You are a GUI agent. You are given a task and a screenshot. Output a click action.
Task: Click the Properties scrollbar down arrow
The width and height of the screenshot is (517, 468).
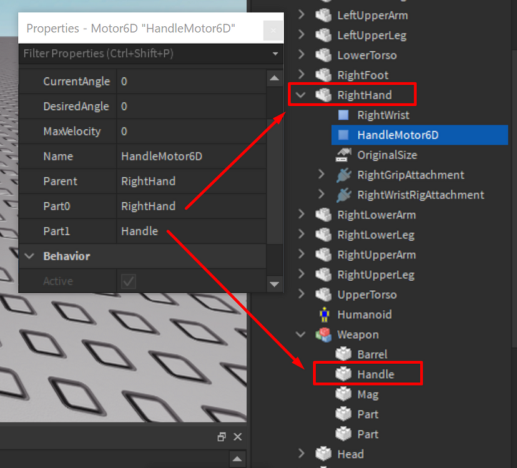(x=275, y=284)
